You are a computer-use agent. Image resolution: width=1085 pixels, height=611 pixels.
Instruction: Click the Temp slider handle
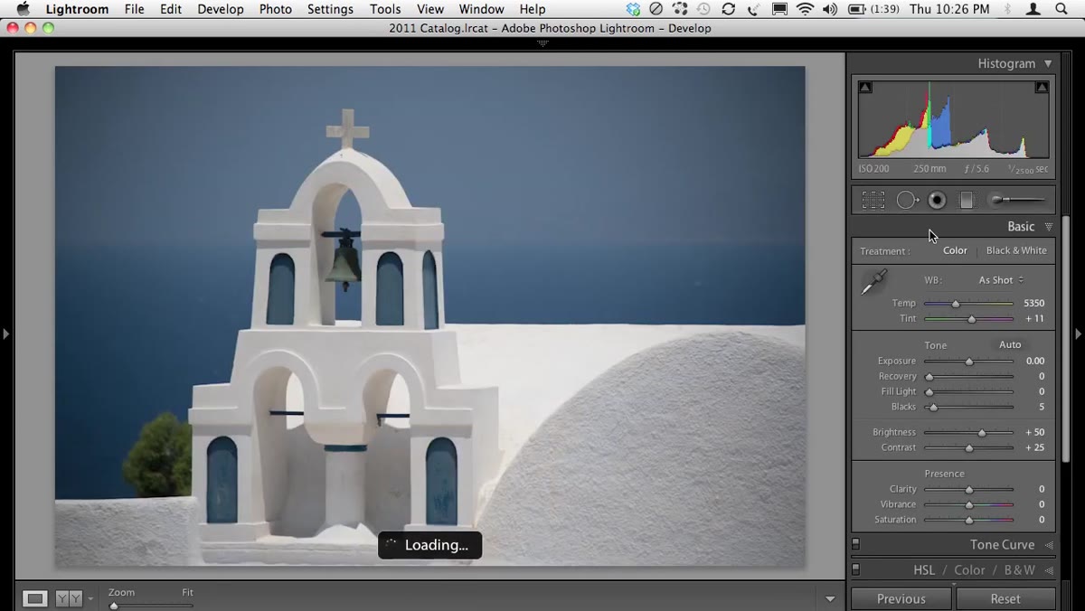(x=956, y=304)
